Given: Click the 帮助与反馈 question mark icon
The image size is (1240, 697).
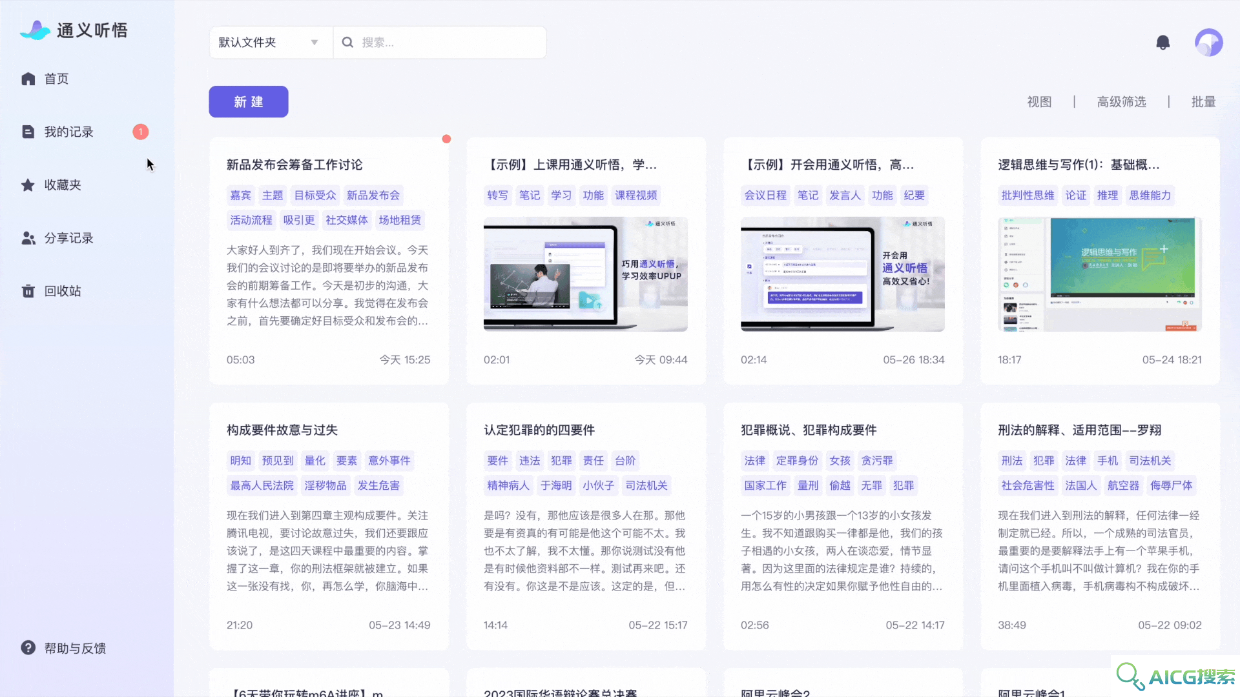Looking at the screenshot, I should pyautogui.click(x=28, y=647).
